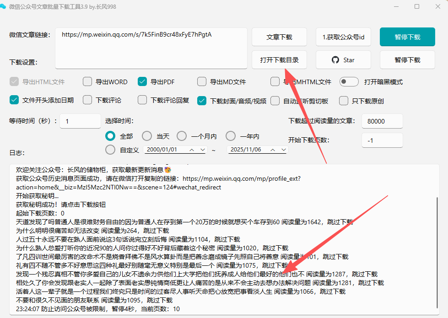Image resolution: width=448 pixels, height=318 pixels.
Task: Click the last log line starting 23:24:07
Action: click(x=98, y=309)
